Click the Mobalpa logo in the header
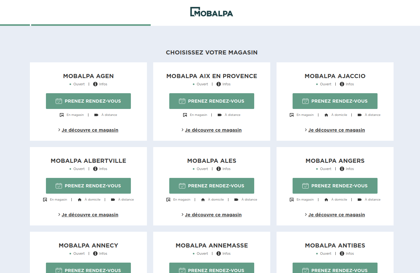Viewport: 420px width, 273px height. (211, 12)
